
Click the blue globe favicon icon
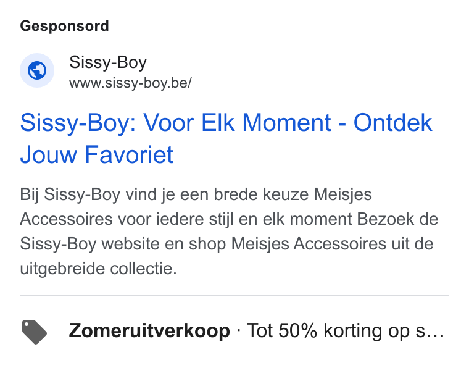coord(37,70)
